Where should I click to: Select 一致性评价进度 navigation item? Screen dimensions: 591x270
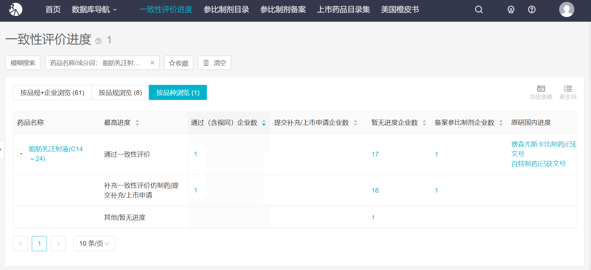coord(166,9)
